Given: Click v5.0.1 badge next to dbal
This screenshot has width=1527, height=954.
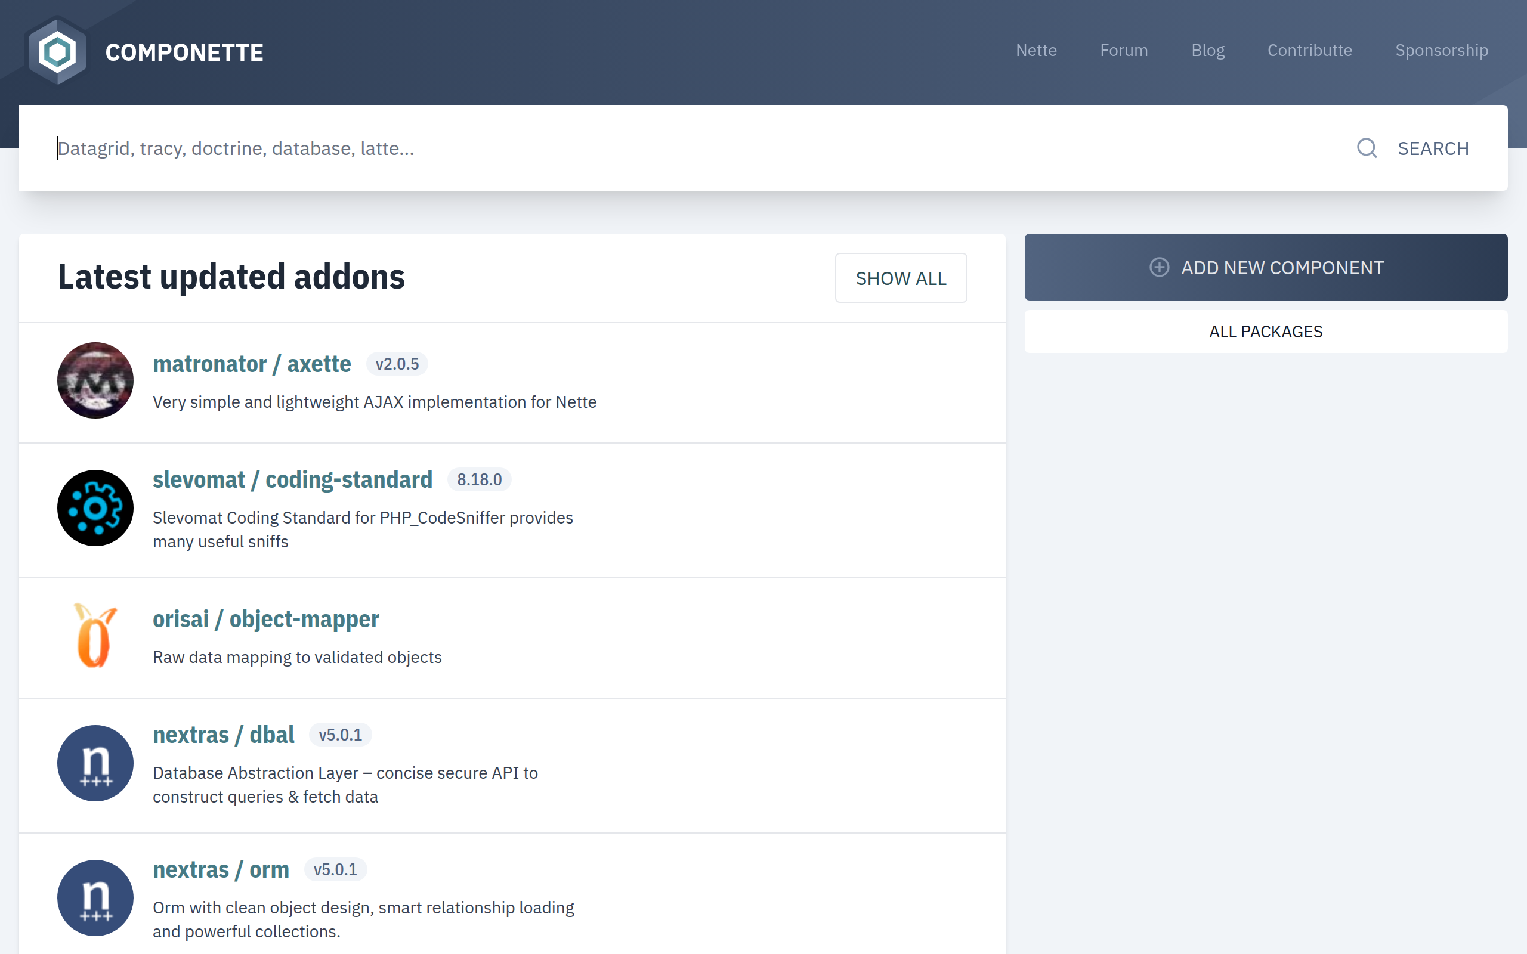Looking at the screenshot, I should tap(340, 735).
